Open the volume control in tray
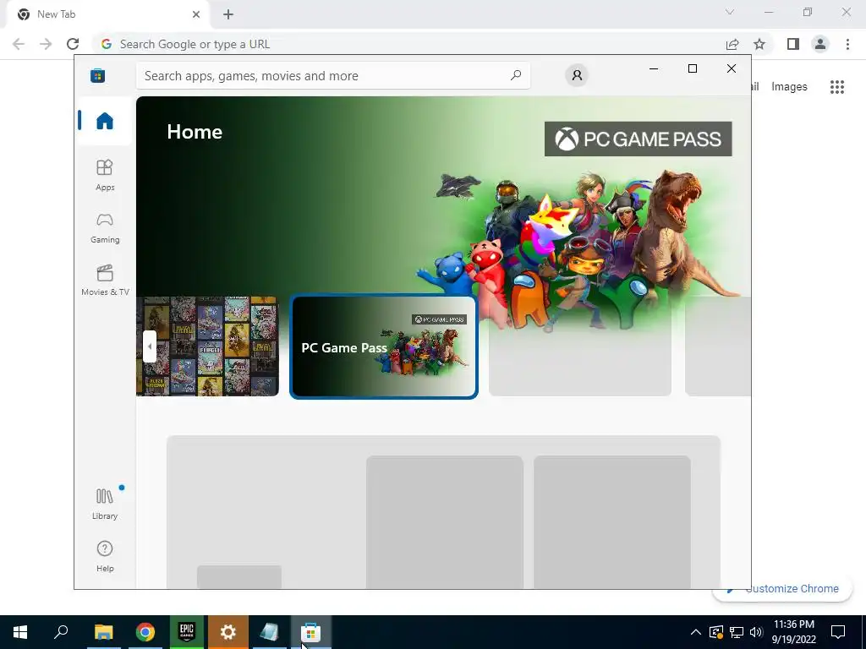The width and height of the screenshot is (866, 649). pos(756,632)
